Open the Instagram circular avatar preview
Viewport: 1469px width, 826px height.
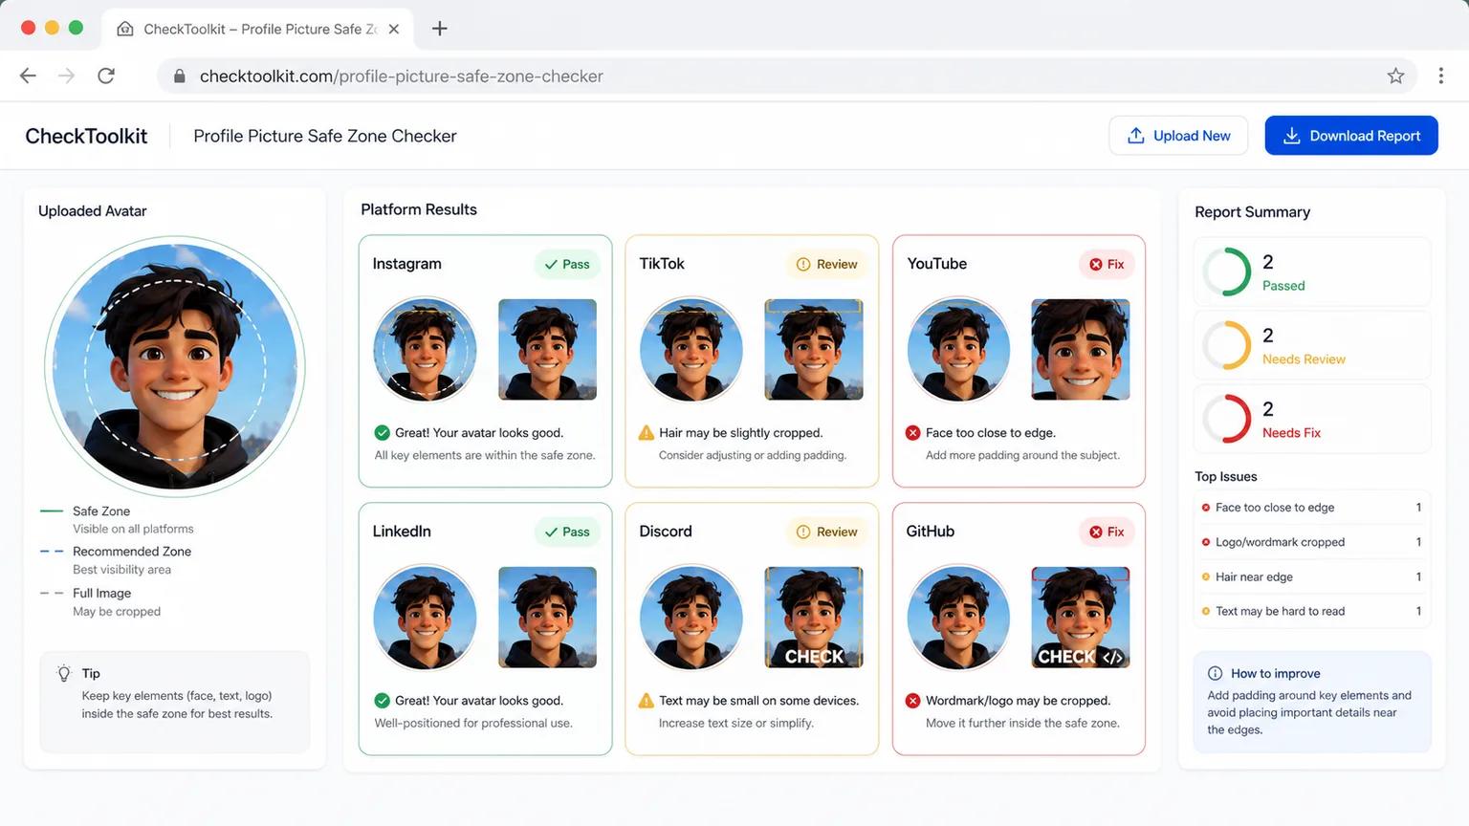425,349
